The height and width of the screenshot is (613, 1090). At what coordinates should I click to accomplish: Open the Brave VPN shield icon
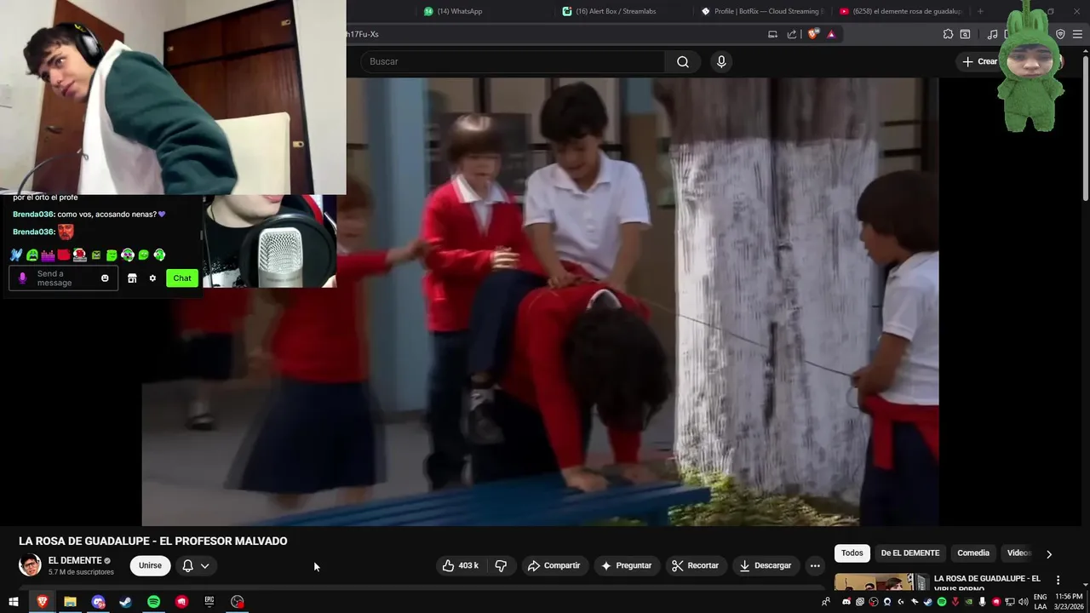[1060, 34]
